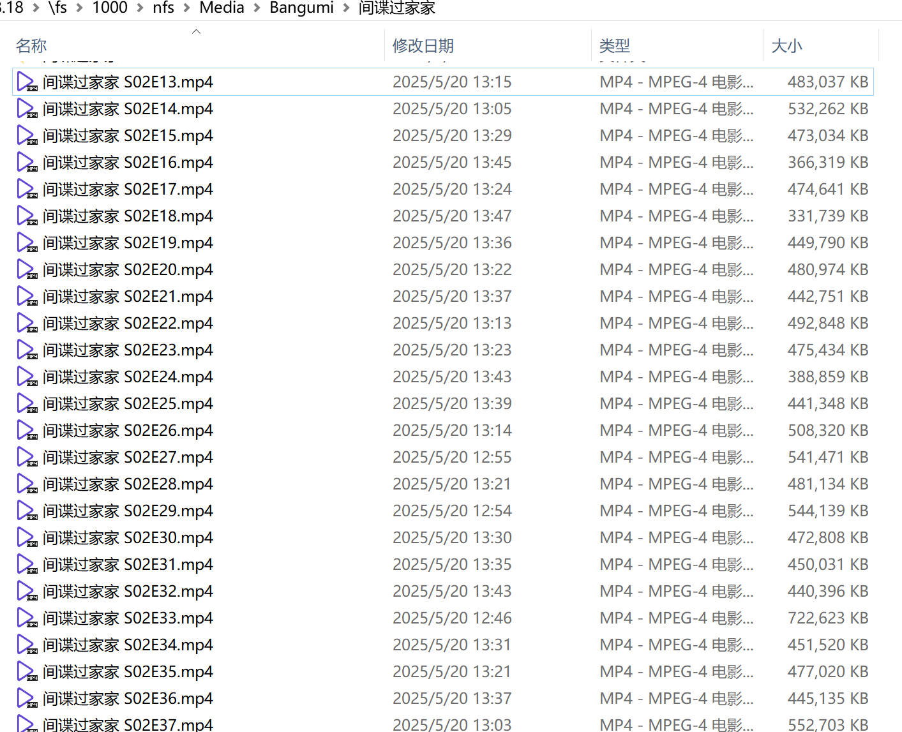This screenshot has width=902, height=732.
Task: Click the MP4 icon of S02E25.mp4
Action: tap(27, 403)
